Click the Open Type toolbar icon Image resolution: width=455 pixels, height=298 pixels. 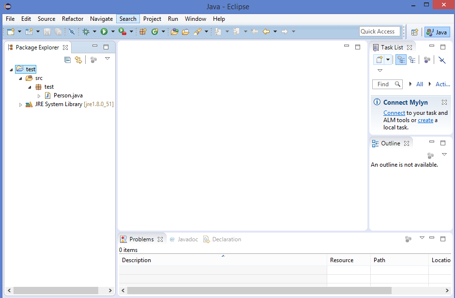pyautogui.click(x=174, y=31)
